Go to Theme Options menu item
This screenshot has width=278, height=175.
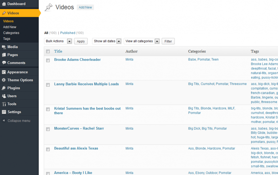pyautogui.click(x=20, y=80)
